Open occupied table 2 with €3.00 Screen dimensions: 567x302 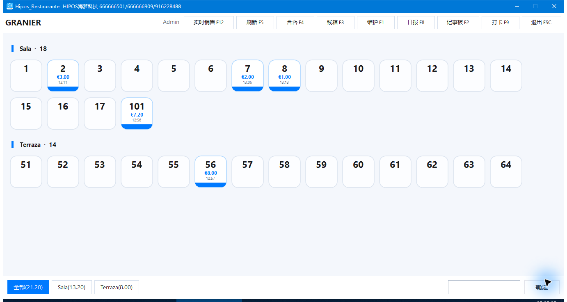[63, 75]
